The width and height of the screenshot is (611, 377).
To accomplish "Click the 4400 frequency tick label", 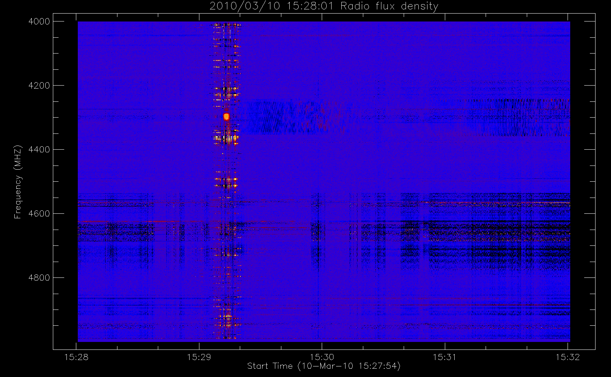I will (x=39, y=150).
